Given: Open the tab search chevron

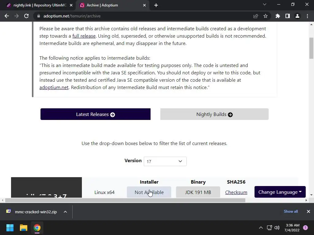Looking at the screenshot, I should (x=265, y=4).
